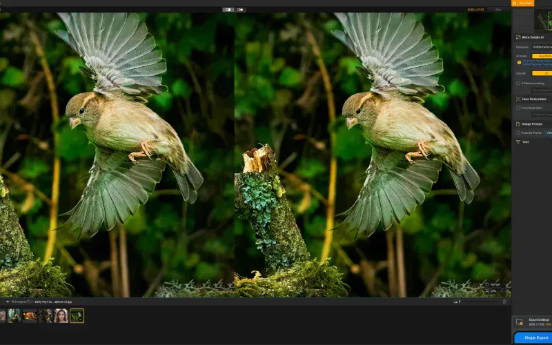Image resolution: width=552 pixels, height=345 pixels.
Task: Click the Image Prompt section icon
Action: pos(518,124)
